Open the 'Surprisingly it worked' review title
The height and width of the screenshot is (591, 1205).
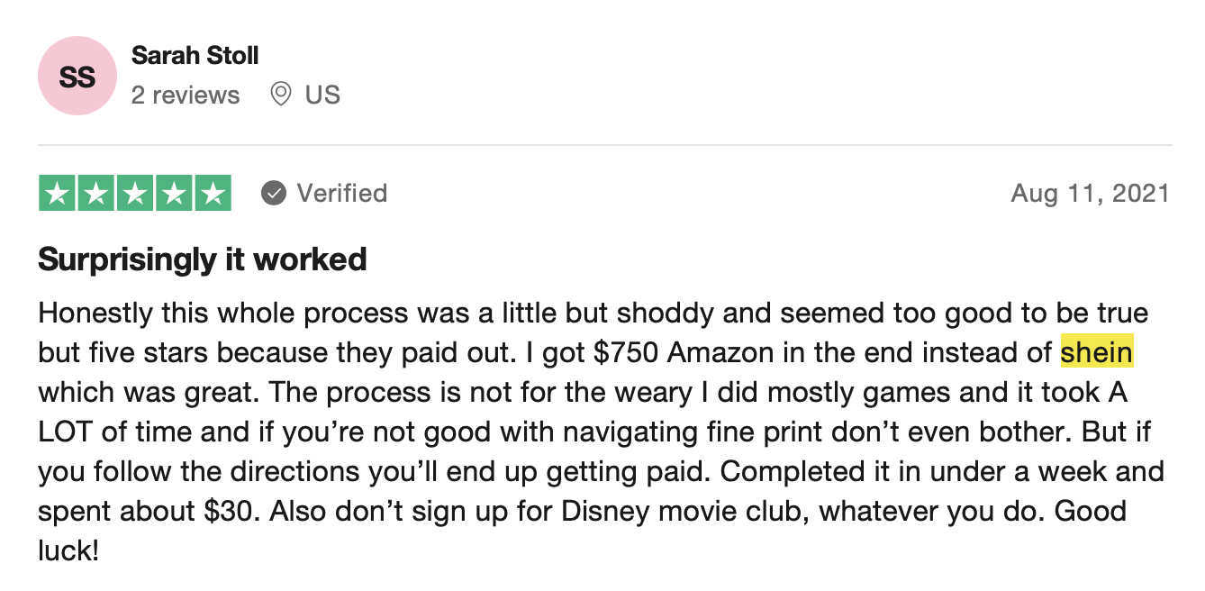[203, 259]
